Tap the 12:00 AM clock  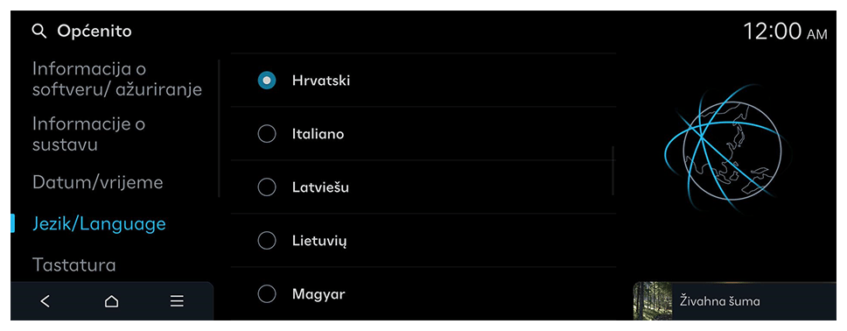point(785,32)
